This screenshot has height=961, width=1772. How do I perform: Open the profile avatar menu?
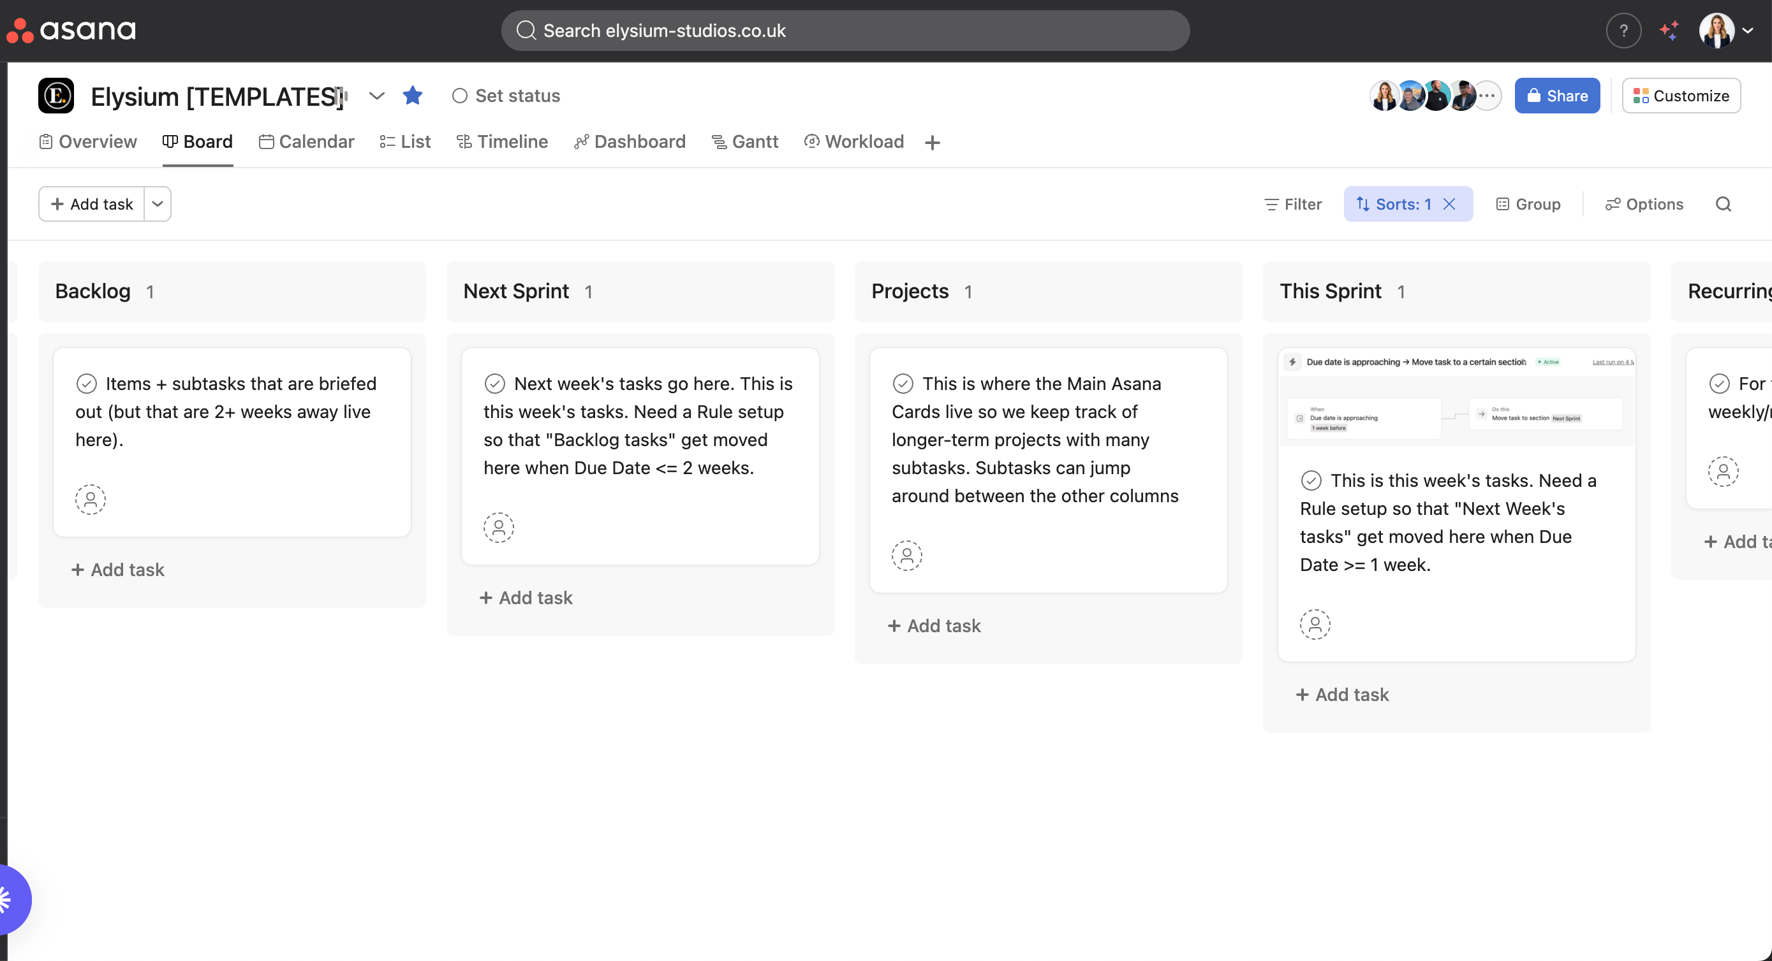(1725, 30)
